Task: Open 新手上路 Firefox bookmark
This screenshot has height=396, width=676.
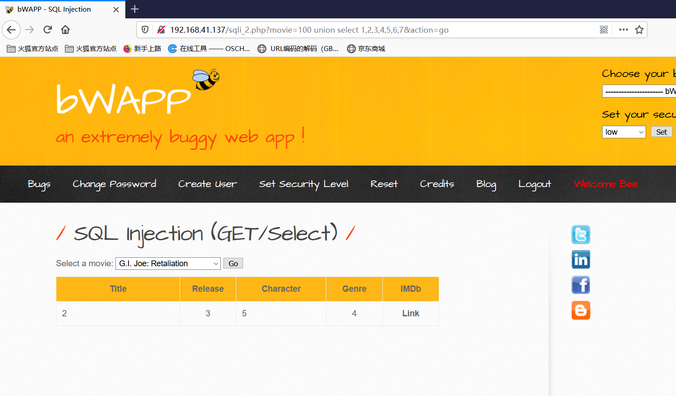Action: (x=142, y=49)
